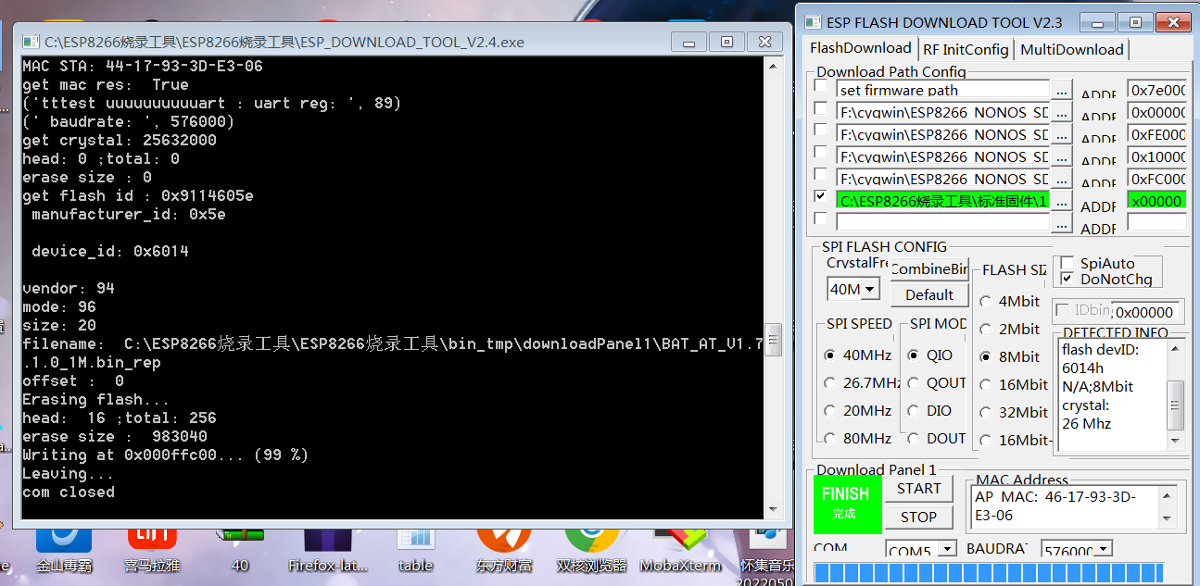Image resolution: width=1200 pixels, height=586 pixels.
Task: Click the download progress bar
Action: tap(989, 573)
